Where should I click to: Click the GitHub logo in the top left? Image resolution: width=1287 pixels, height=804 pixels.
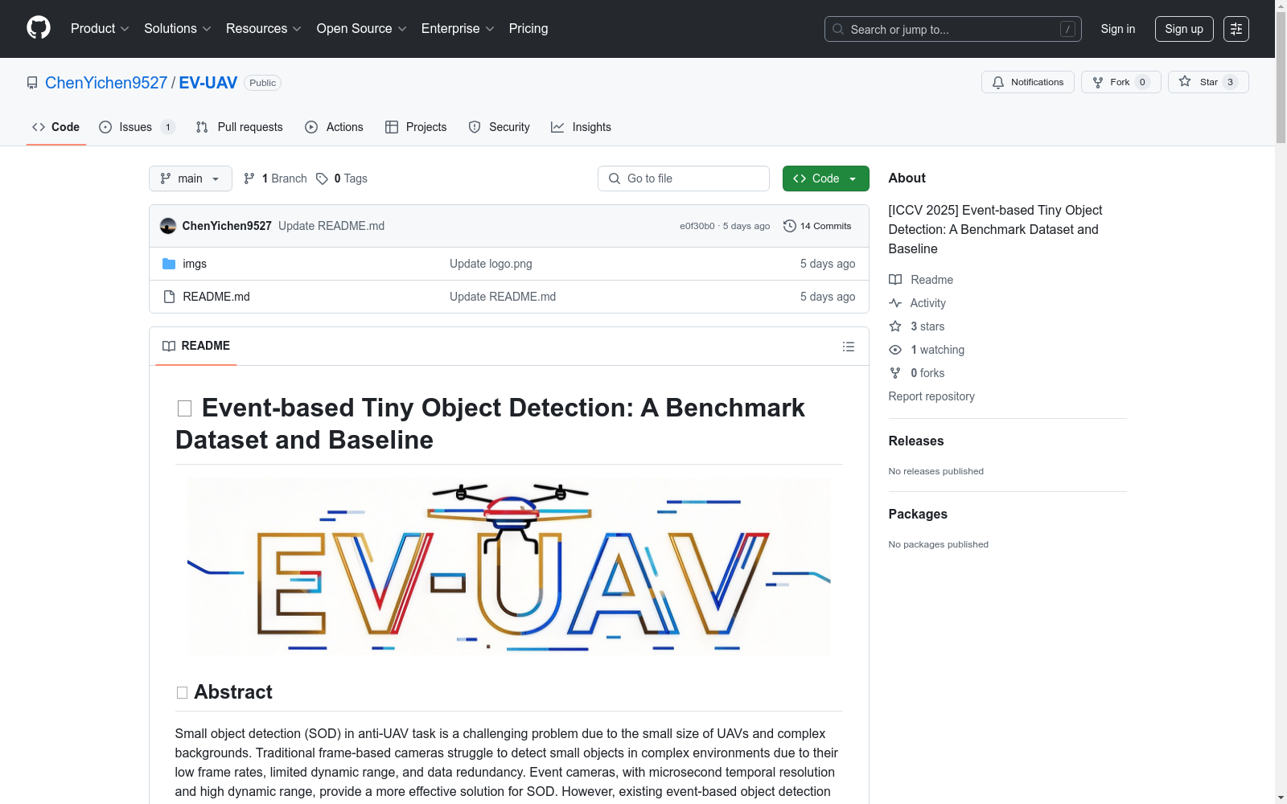[x=38, y=28]
